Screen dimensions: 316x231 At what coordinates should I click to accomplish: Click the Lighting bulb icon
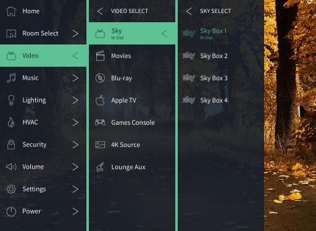coord(11,100)
